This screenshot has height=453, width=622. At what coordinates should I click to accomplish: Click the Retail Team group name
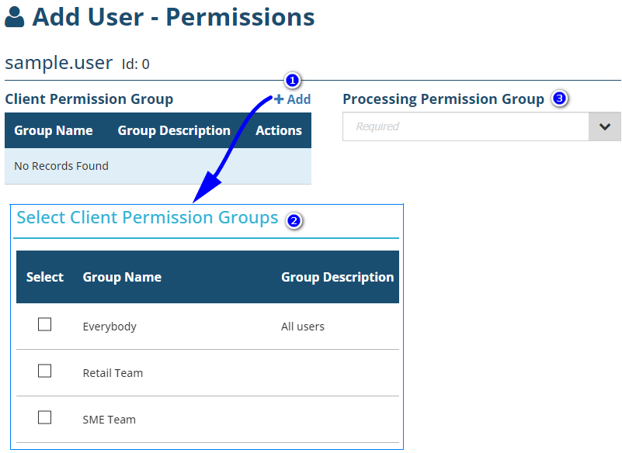(113, 373)
